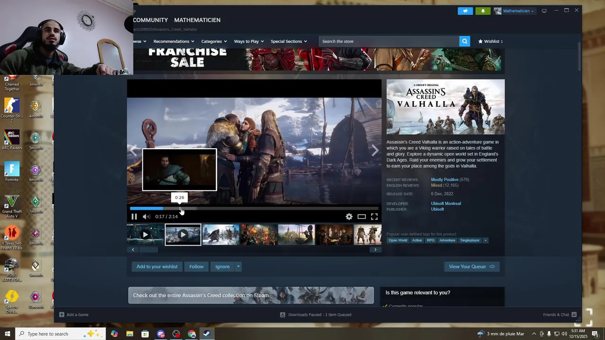
Task: Select the third media thumbnail with the running warrior
Action: tap(221, 235)
